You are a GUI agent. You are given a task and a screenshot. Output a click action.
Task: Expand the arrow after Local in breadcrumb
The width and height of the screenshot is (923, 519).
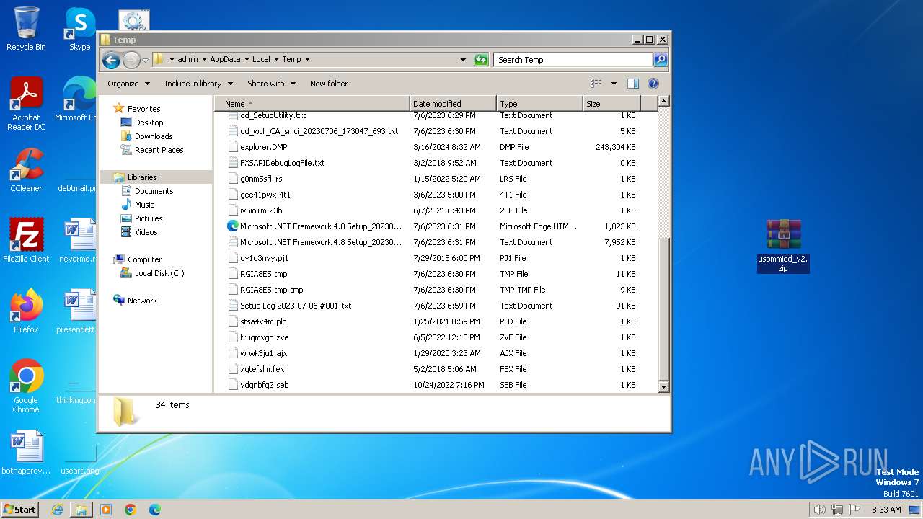tap(275, 60)
